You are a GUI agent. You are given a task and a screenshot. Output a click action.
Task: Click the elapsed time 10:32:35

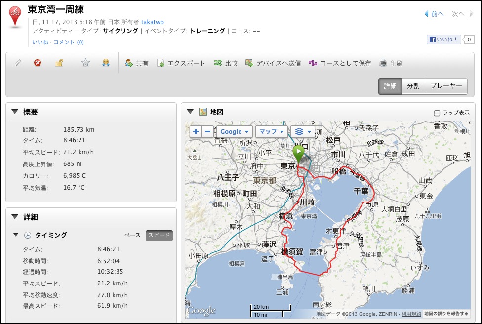110,272
